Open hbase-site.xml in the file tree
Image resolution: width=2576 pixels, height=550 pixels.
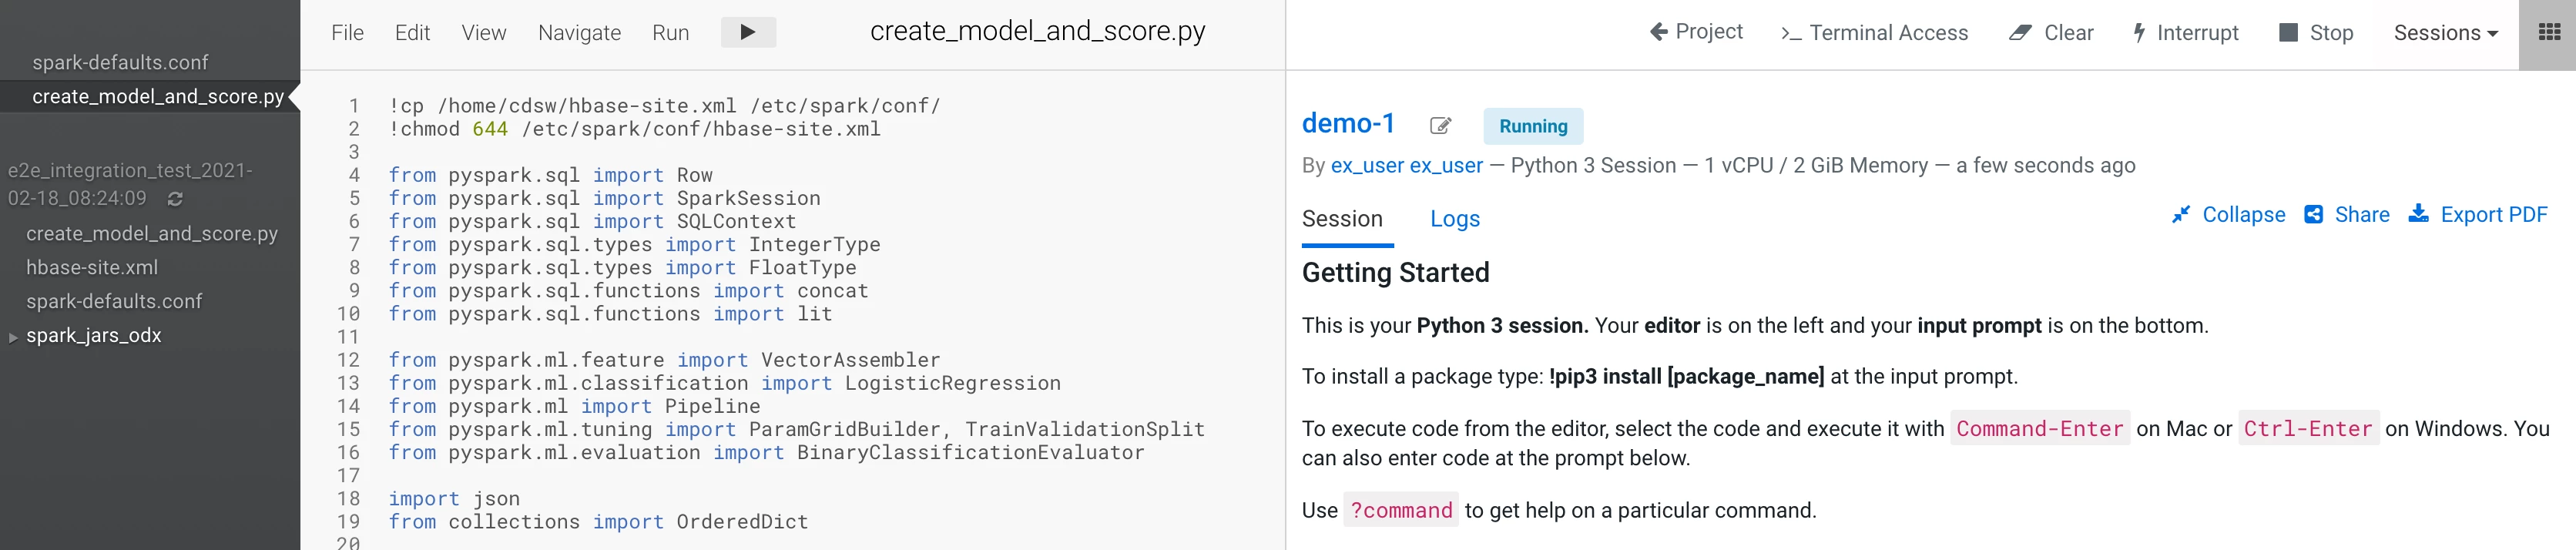pyautogui.click(x=92, y=268)
